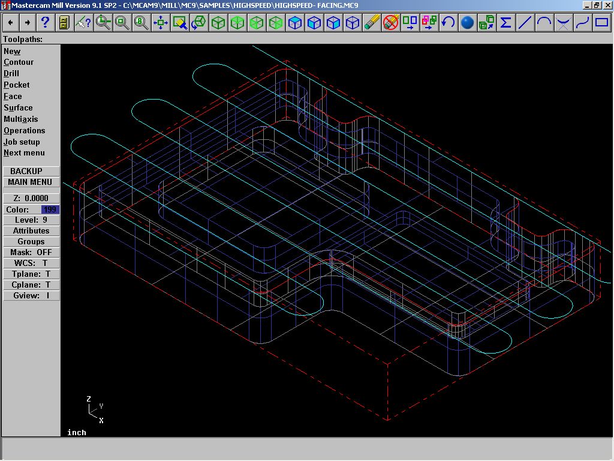Change the Tplane: T setting

pyautogui.click(x=31, y=274)
